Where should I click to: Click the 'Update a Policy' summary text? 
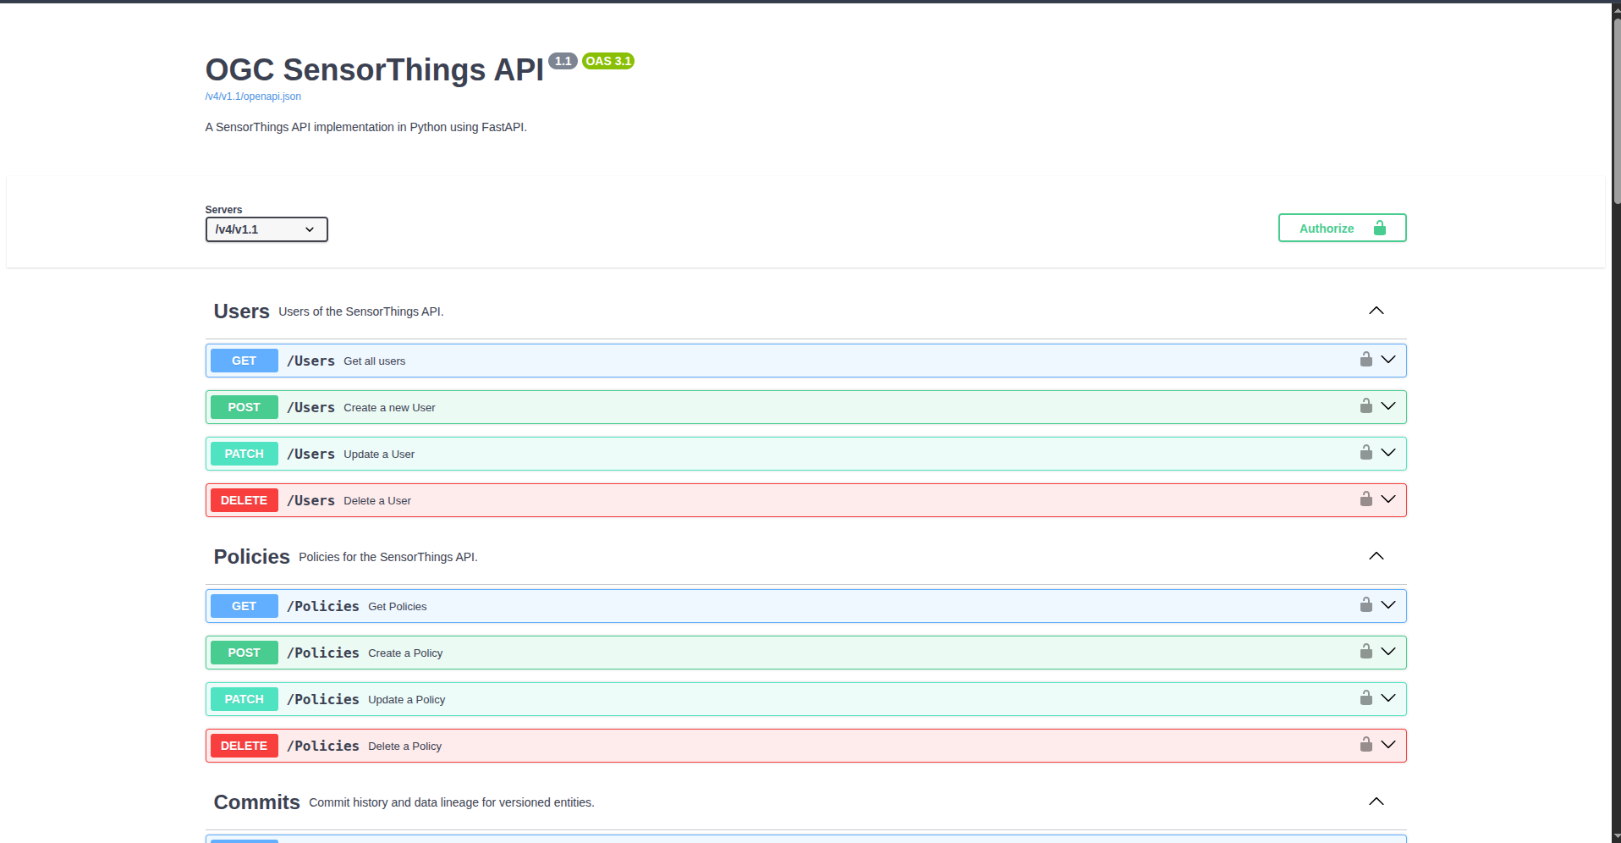click(407, 700)
